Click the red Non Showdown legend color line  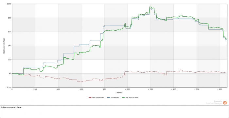click(x=90, y=98)
